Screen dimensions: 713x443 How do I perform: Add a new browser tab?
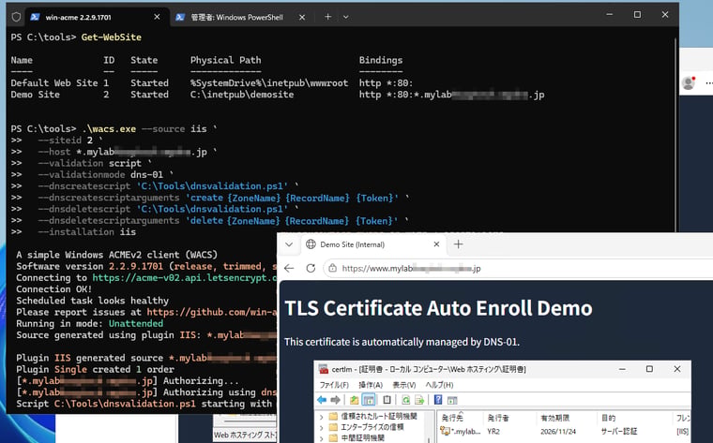pos(459,244)
